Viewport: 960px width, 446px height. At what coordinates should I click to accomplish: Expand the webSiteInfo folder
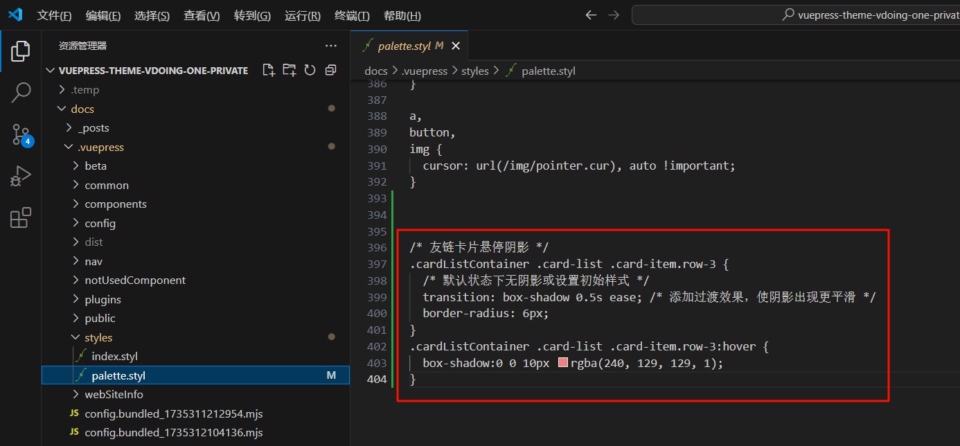(195, 395)
